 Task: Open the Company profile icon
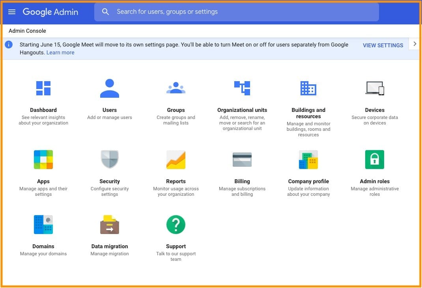(x=308, y=160)
